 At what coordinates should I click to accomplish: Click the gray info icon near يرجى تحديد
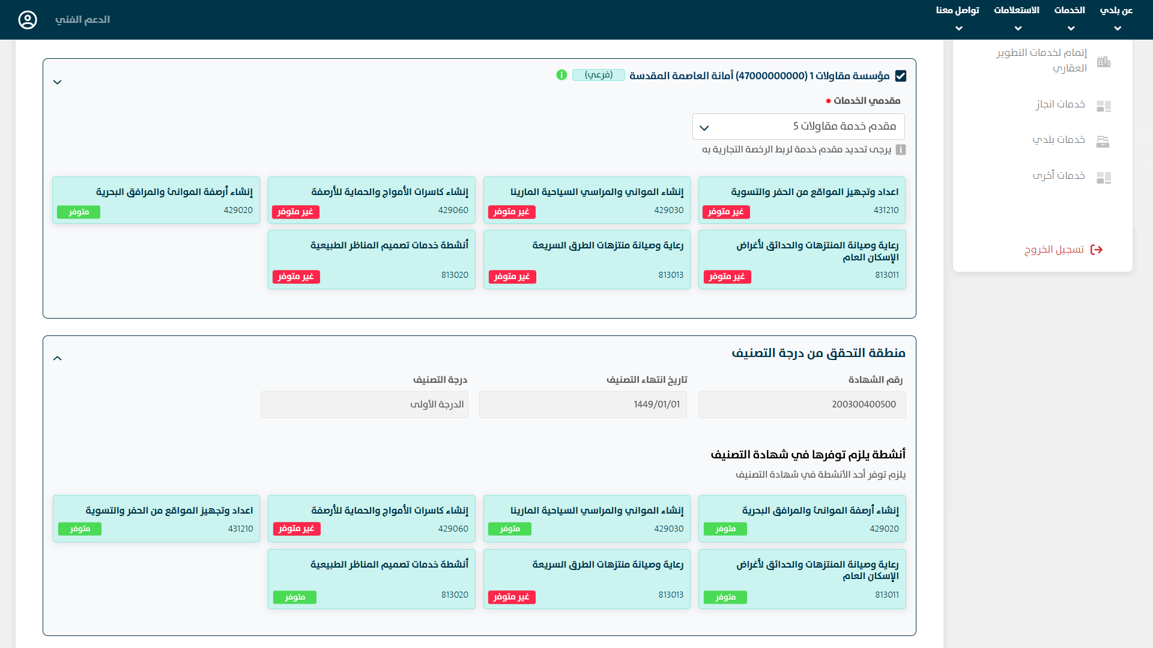tap(901, 149)
